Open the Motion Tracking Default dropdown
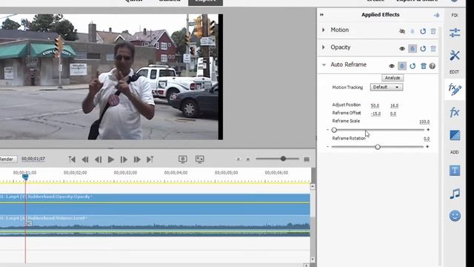Viewport: 474px width, 267px height. [x=387, y=88]
